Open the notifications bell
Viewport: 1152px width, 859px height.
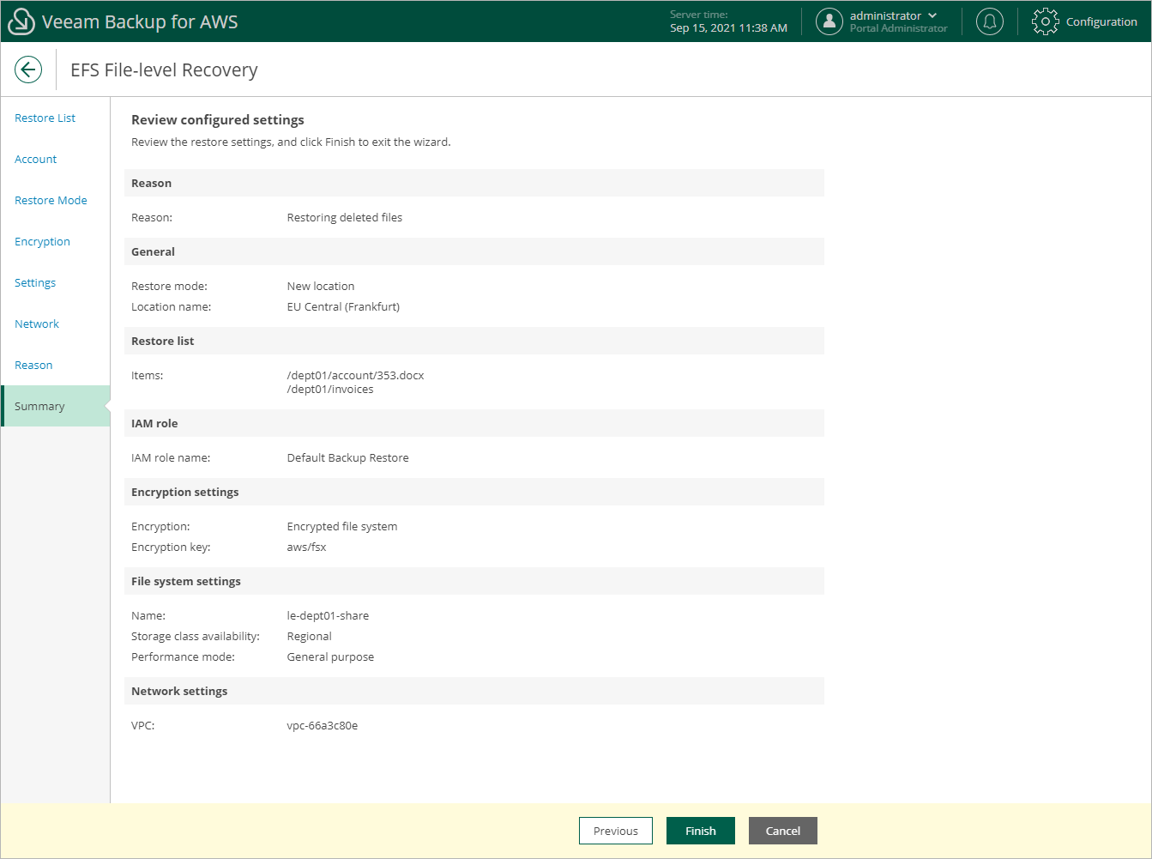click(990, 21)
